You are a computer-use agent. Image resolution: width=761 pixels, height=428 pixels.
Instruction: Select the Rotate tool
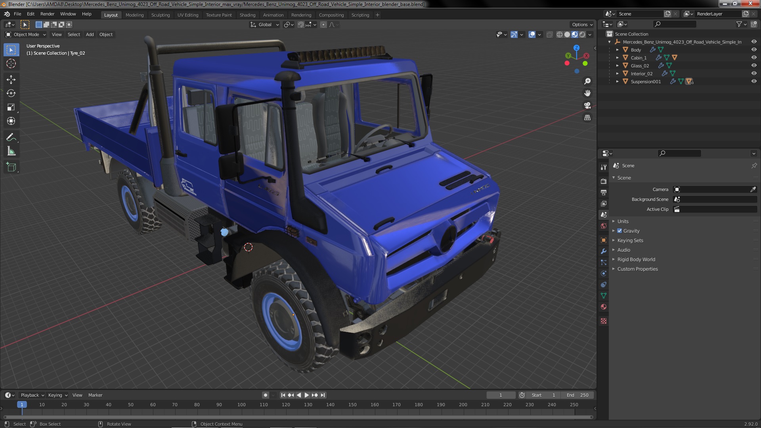click(x=11, y=93)
